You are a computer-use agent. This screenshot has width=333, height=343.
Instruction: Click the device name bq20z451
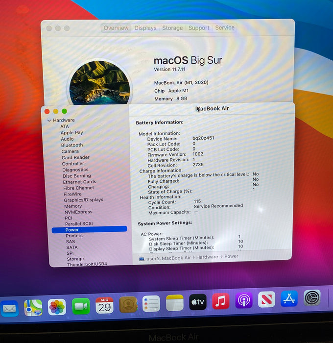point(203,138)
